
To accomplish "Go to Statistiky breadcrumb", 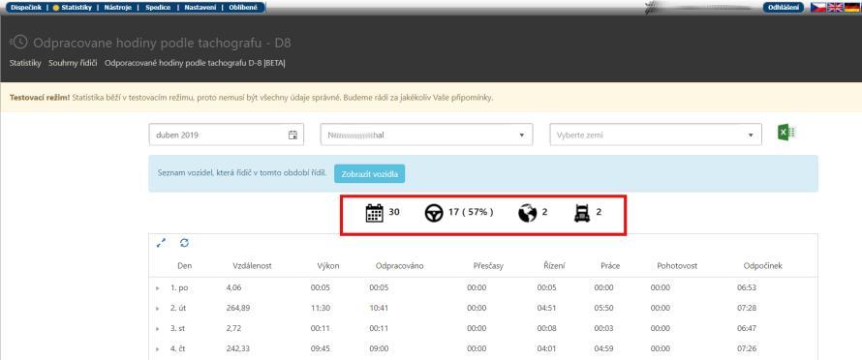I will pos(25,63).
